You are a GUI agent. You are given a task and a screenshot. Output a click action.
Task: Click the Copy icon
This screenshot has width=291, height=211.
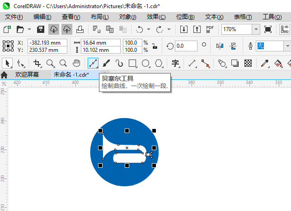click(x=110, y=29)
